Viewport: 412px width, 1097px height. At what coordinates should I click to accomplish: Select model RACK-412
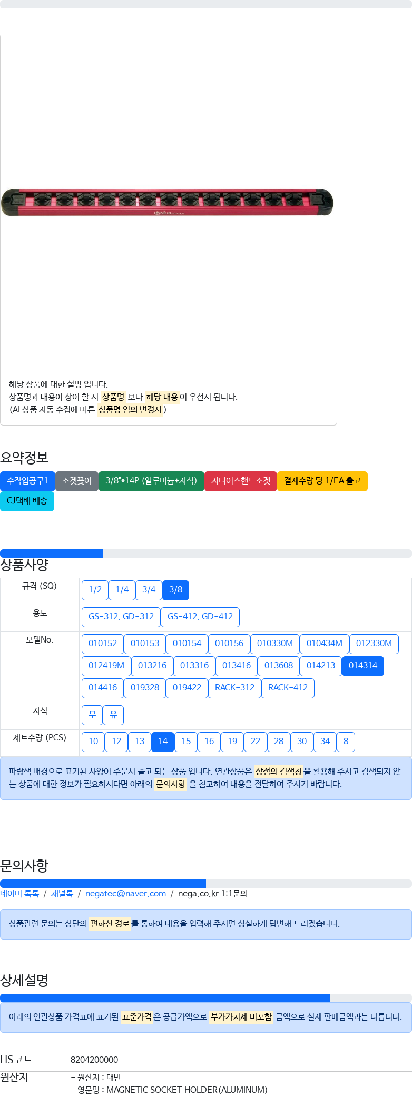pyautogui.click(x=288, y=688)
